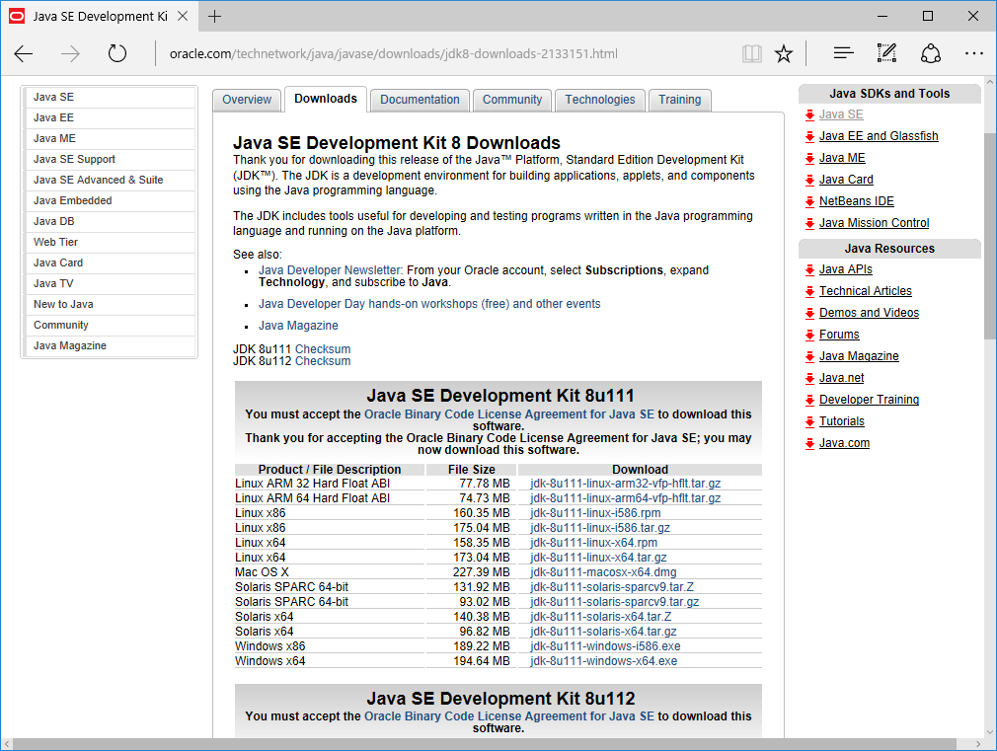Open the More actions ellipsis menu

pyautogui.click(x=973, y=53)
